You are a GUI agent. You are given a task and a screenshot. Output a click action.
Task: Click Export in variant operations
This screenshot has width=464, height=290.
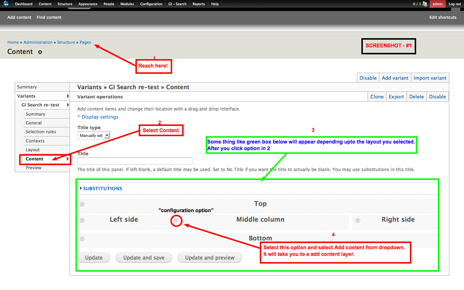(x=396, y=97)
